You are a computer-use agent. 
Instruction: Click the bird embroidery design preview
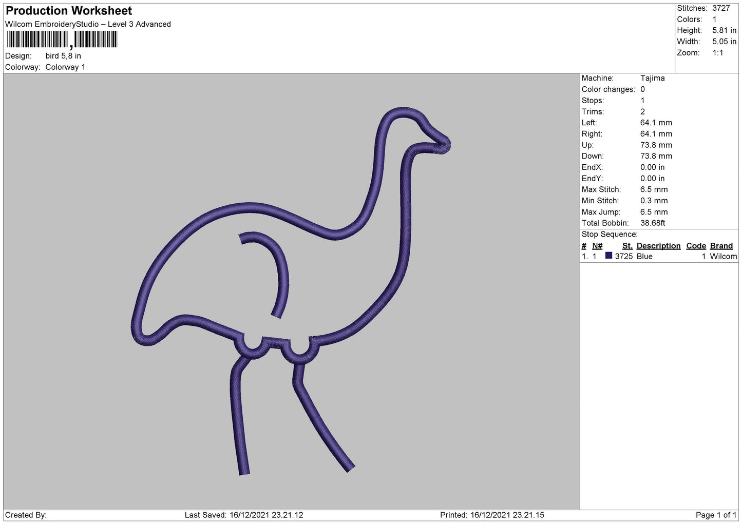tap(291, 290)
